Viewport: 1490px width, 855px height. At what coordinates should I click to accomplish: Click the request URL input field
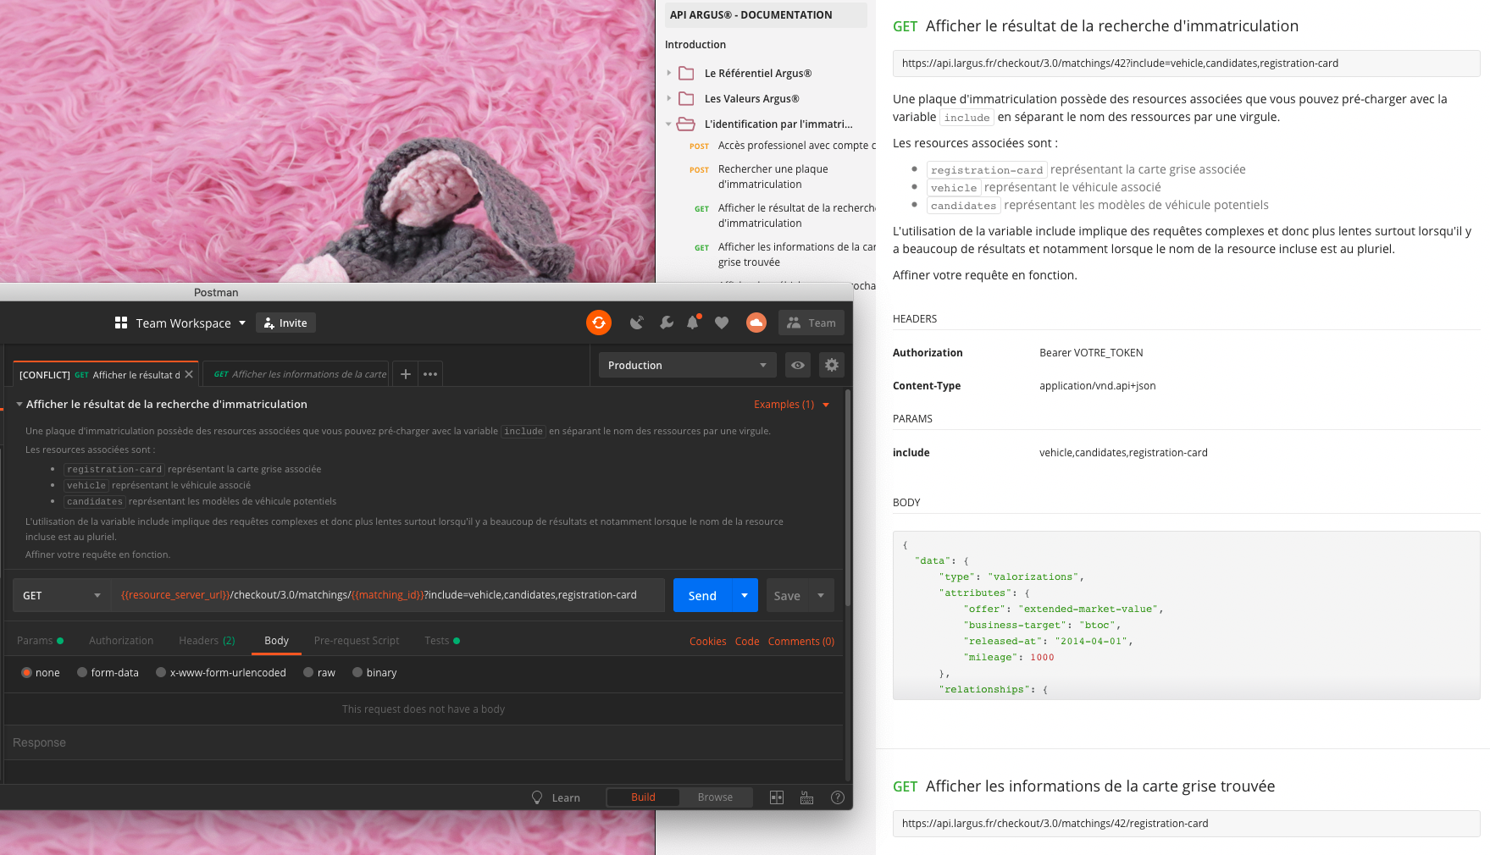point(389,595)
